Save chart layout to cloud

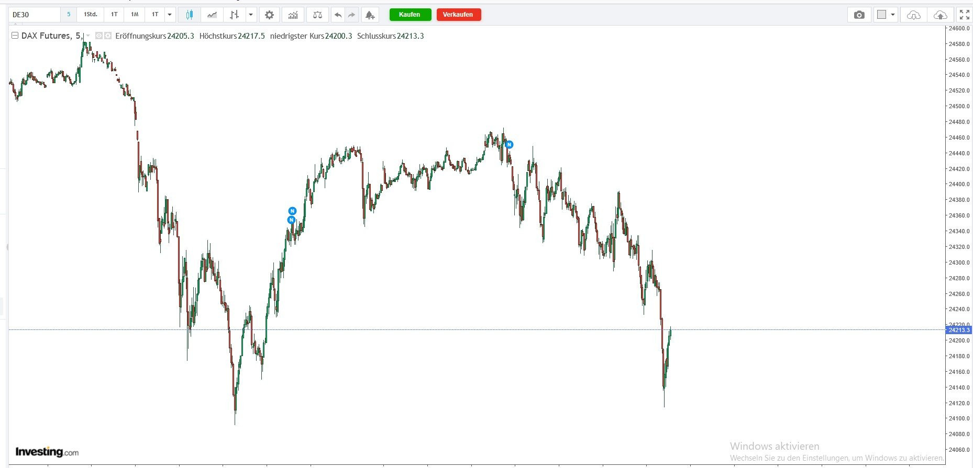click(940, 15)
